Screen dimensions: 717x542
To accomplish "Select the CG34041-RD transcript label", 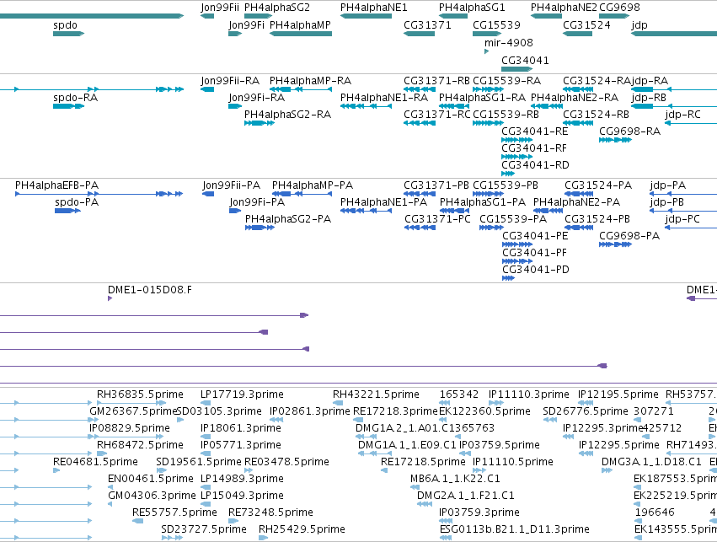I will click(535, 165).
